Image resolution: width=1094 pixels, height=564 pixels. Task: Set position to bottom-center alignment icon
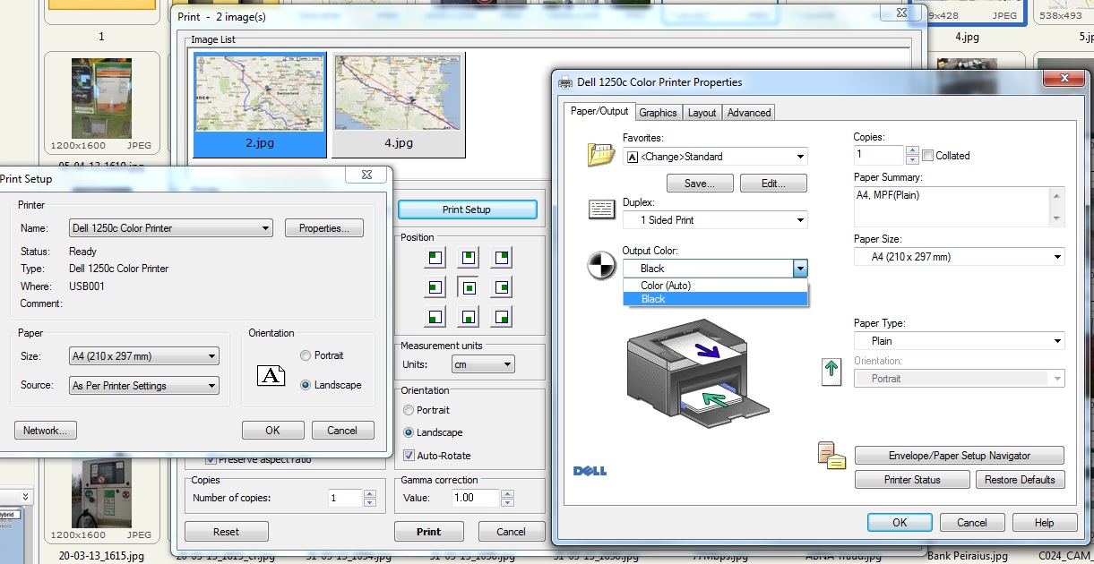[x=469, y=316]
